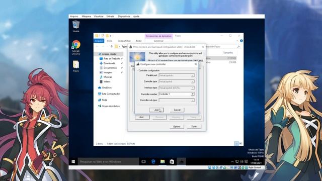Open Vídeos in Explorer sidebar
Image resolution: width=322 pixels, height=181 pixels.
click(107, 81)
